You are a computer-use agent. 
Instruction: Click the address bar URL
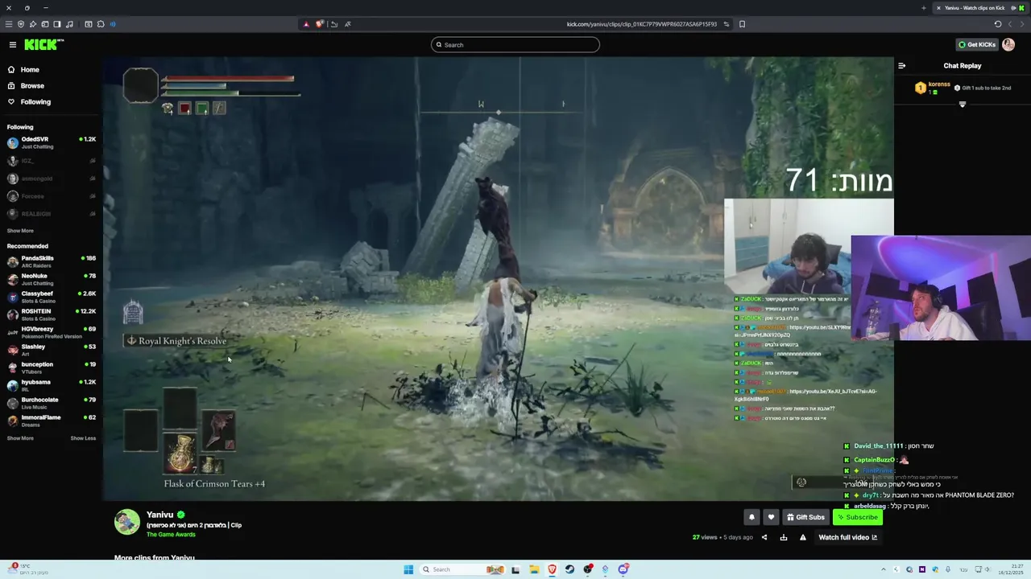[x=641, y=24]
